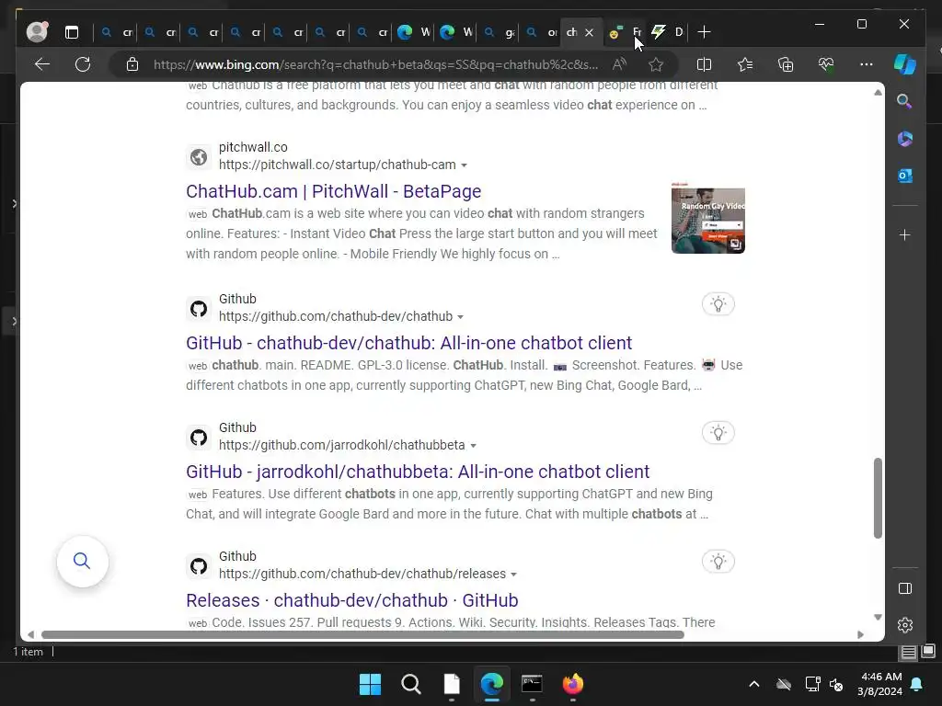The image size is (942, 706).
Task: Open a new tab with plus button
Action: (704, 32)
